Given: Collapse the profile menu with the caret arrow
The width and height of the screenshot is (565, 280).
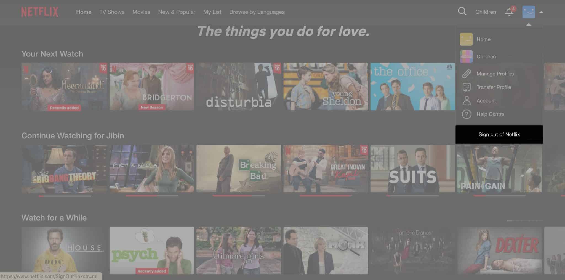Looking at the screenshot, I should [541, 12].
